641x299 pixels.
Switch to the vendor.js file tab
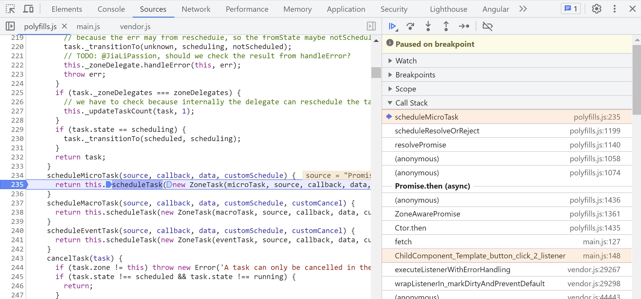(135, 27)
